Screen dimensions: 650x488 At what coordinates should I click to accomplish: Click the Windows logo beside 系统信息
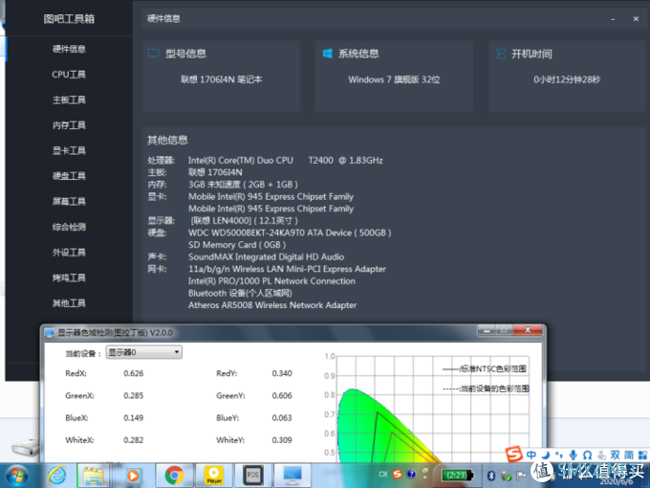[328, 54]
